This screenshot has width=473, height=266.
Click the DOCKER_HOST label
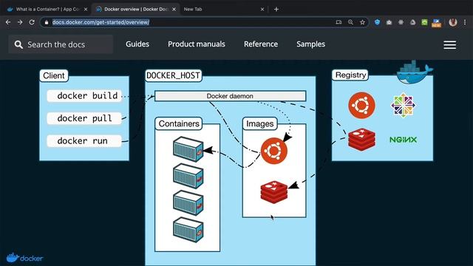click(x=173, y=75)
